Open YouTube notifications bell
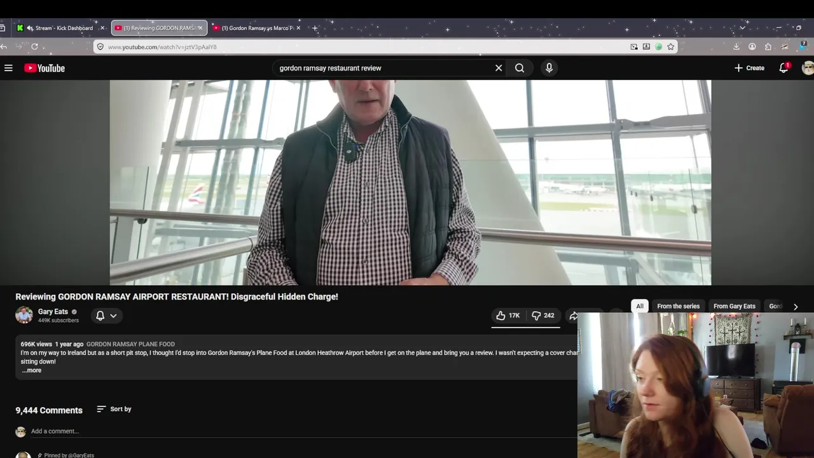 click(x=783, y=68)
